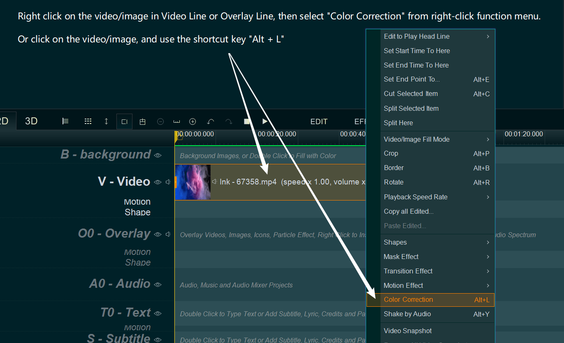The height and width of the screenshot is (343, 564).
Task: Expand the Playback Speed Rate submenu
Action: 415,197
